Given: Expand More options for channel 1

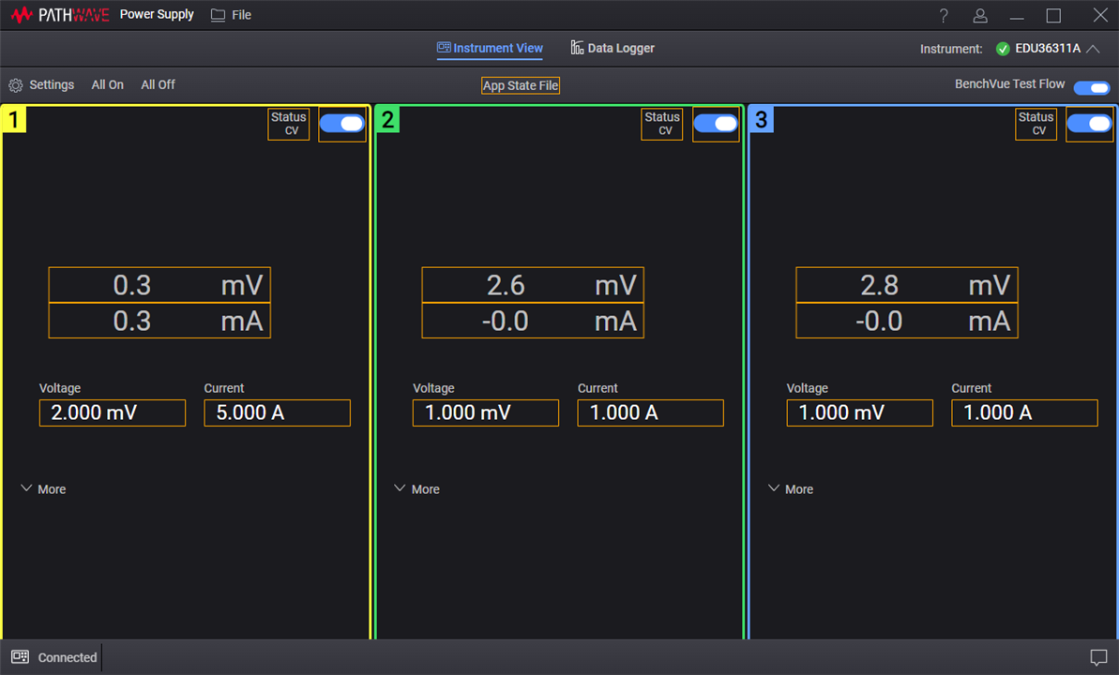Looking at the screenshot, I should pos(43,488).
